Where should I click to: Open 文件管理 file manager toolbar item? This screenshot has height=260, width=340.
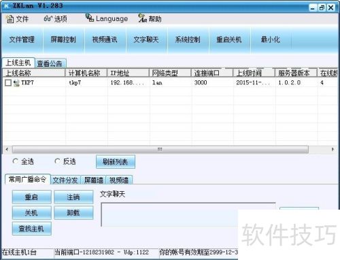(x=22, y=39)
